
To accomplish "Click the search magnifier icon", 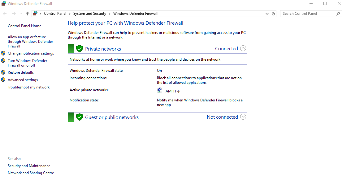I will tap(338, 14).
